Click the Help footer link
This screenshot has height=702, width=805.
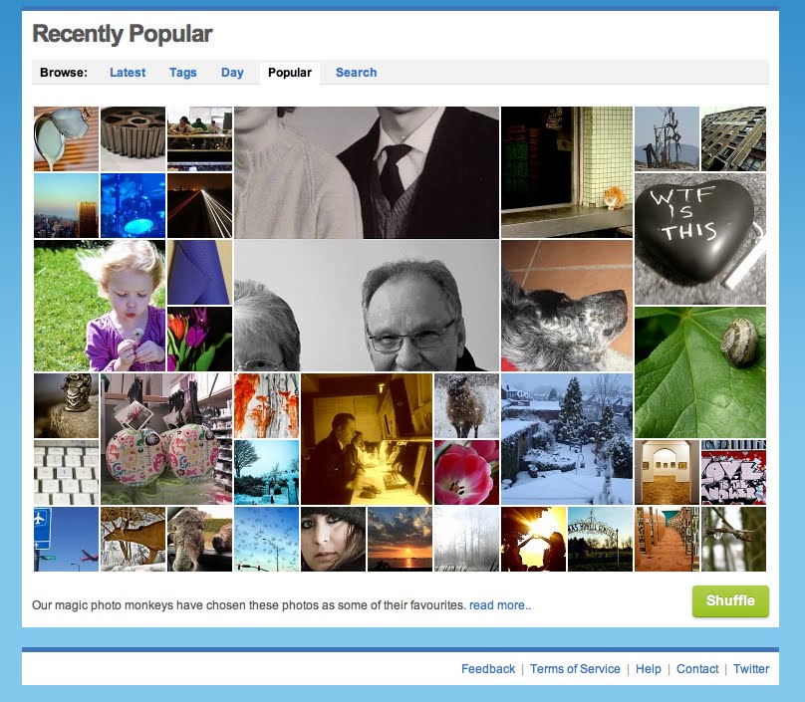[x=648, y=669]
